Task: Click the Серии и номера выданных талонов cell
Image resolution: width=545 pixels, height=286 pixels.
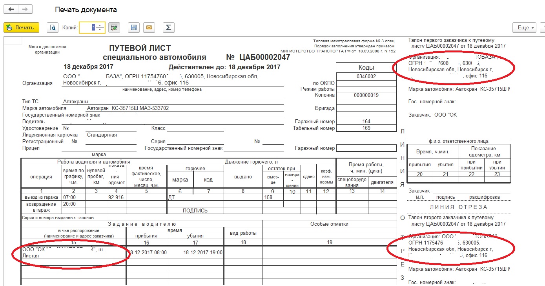Action: click(x=64, y=217)
